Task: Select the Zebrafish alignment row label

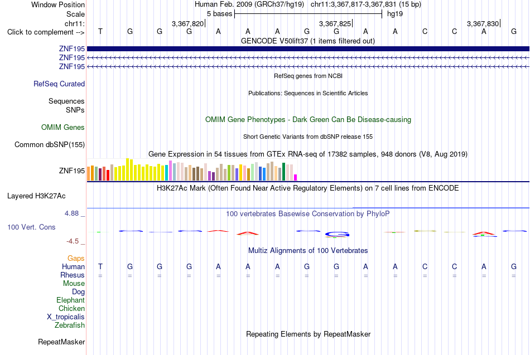Action: [x=70, y=325]
